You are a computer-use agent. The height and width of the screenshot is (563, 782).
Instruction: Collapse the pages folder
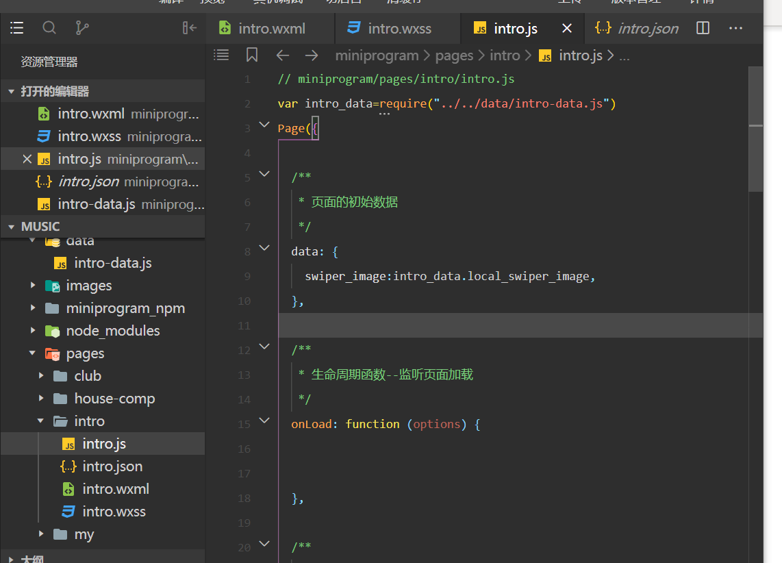pyautogui.click(x=33, y=353)
